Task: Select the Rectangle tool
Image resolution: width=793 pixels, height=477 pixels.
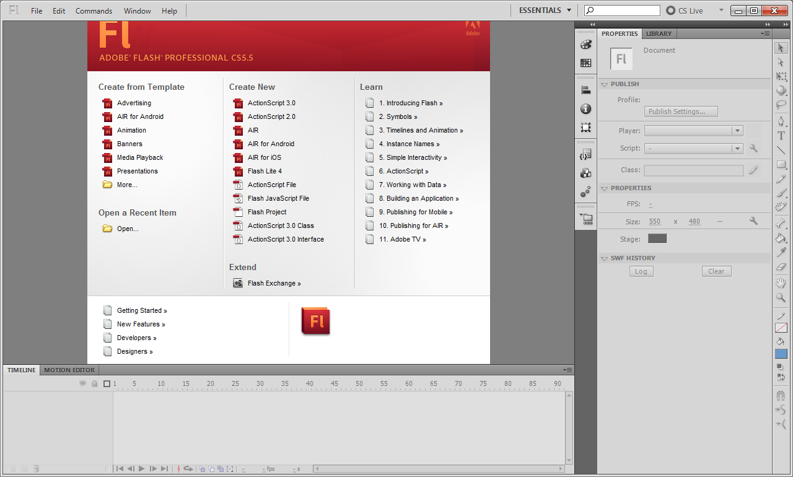Action: point(781,164)
